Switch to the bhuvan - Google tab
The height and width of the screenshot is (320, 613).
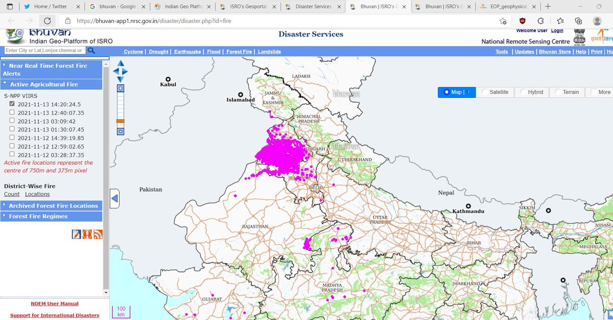(x=116, y=7)
